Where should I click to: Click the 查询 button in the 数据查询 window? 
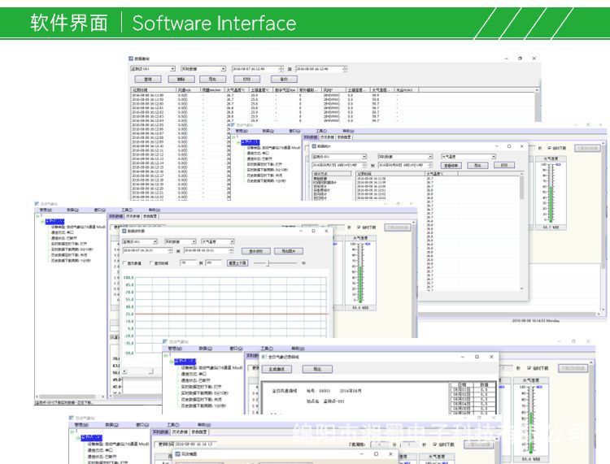click(148, 80)
